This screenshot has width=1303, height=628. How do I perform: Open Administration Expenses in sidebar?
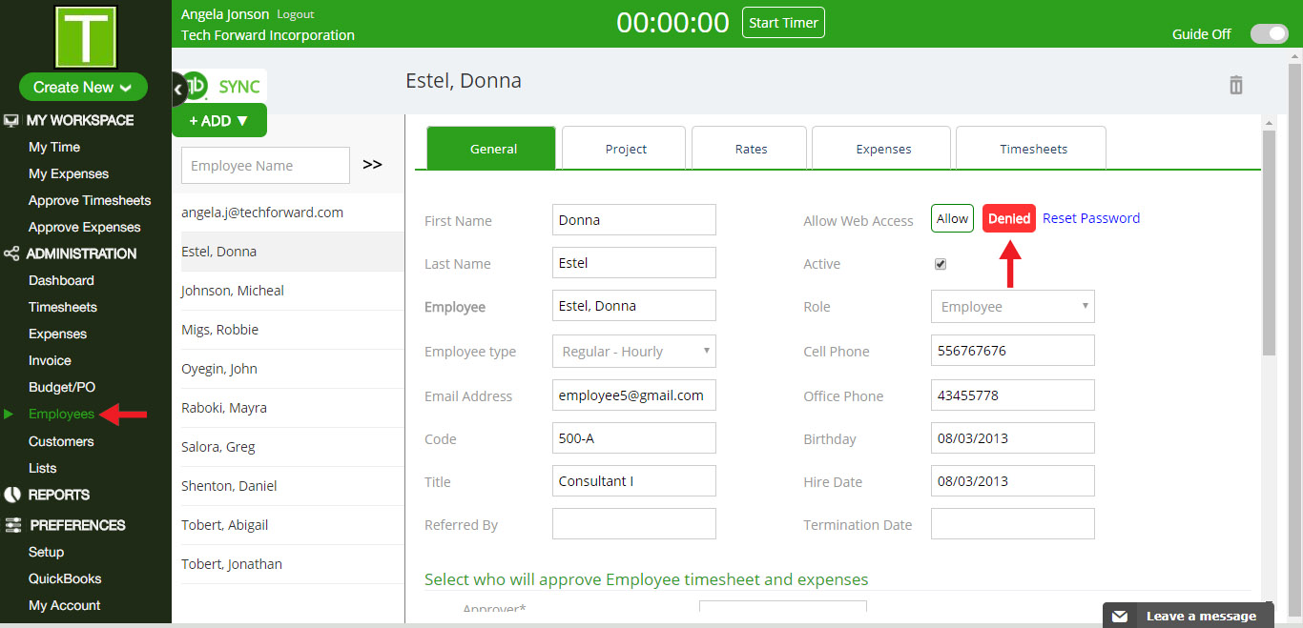pos(57,334)
